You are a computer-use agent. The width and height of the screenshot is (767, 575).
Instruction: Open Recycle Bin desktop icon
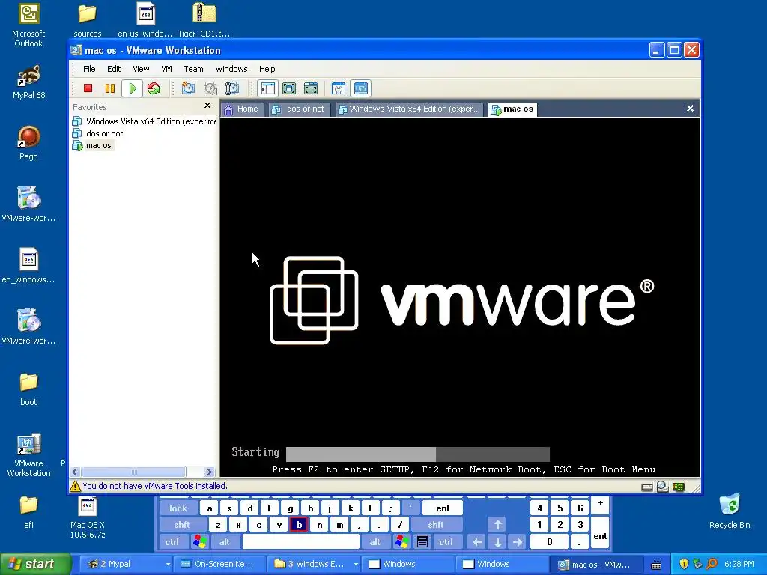click(730, 511)
